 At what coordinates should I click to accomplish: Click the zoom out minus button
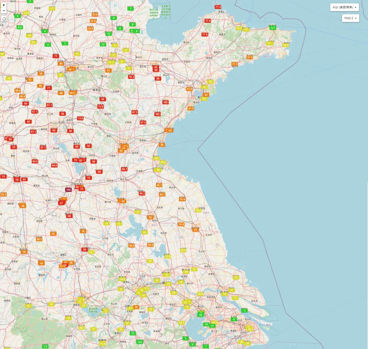tap(4, 11)
